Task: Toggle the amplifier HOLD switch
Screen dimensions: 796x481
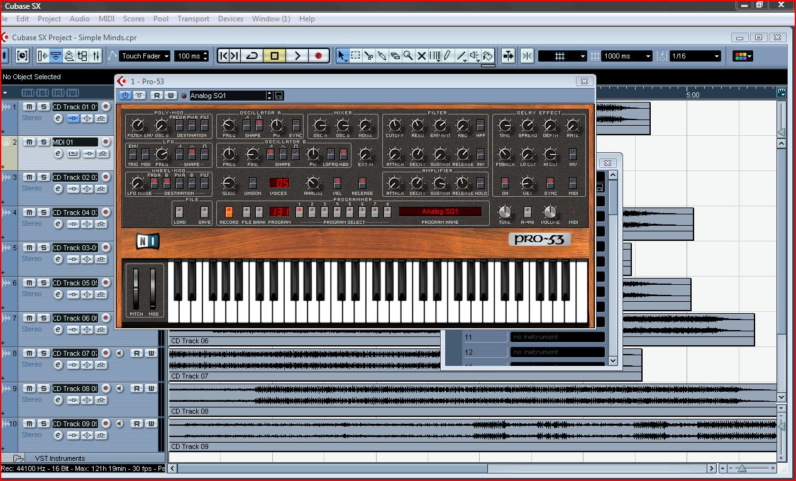Action: [x=481, y=183]
